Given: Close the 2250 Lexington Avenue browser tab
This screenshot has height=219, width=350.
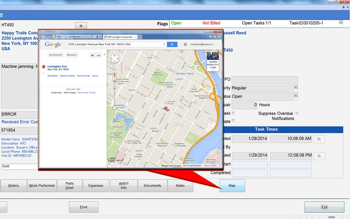Looking at the screenshot, I should tap(136, 37).
